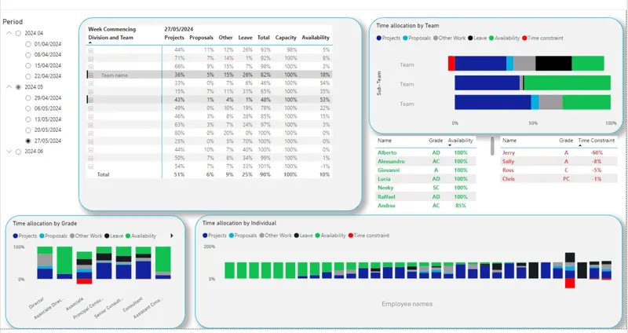
Task: Click the black Leave segment of top Team bar
Action: pyautogui.click(x=553, y=64)
